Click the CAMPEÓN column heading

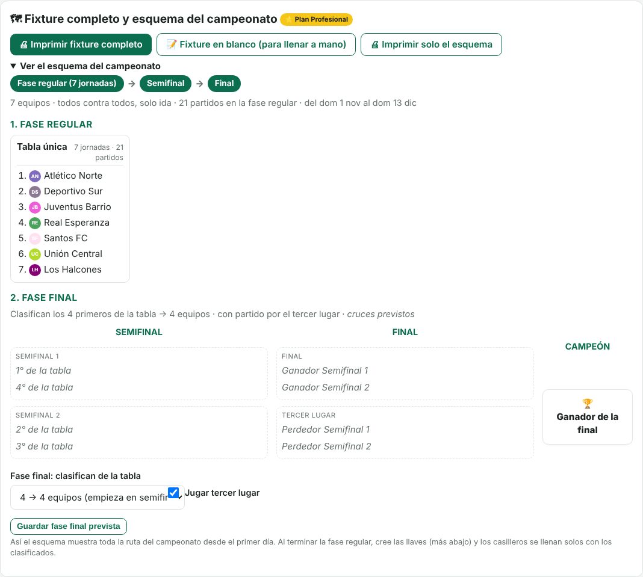click(x=587, y=347)
